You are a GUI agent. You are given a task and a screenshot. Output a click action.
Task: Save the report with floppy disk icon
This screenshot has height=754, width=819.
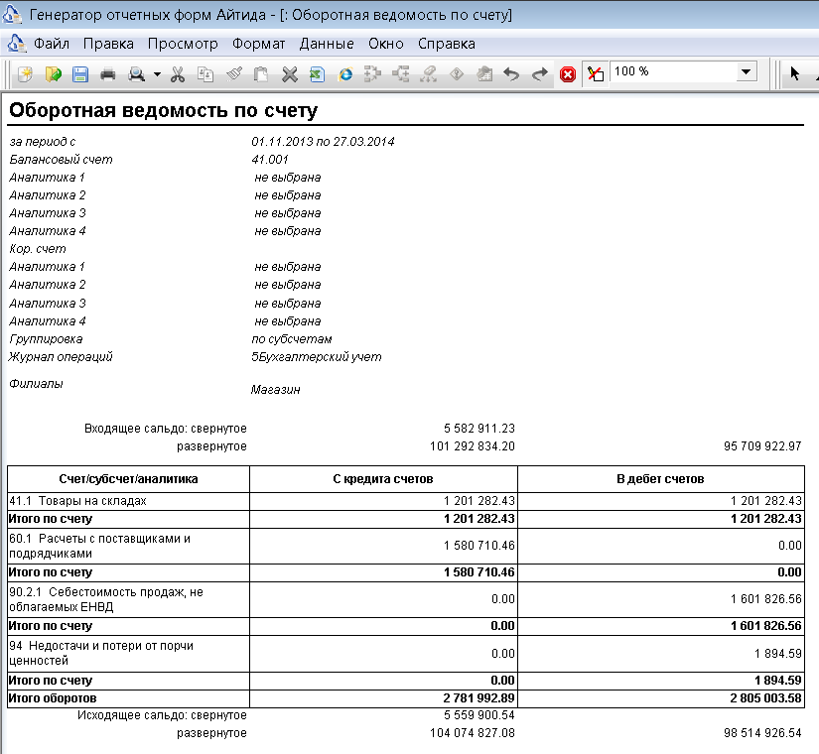(x=80, y=74)
